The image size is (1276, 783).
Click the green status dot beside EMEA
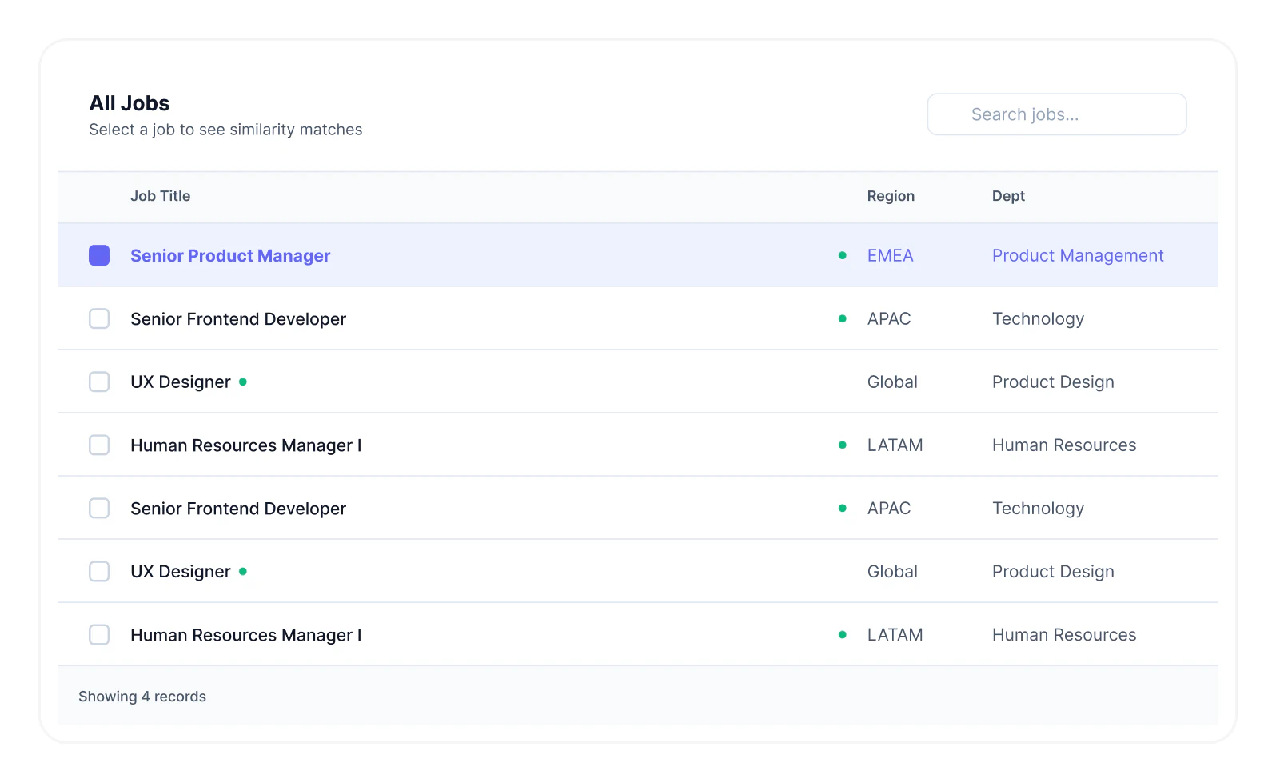click(842, 255)
